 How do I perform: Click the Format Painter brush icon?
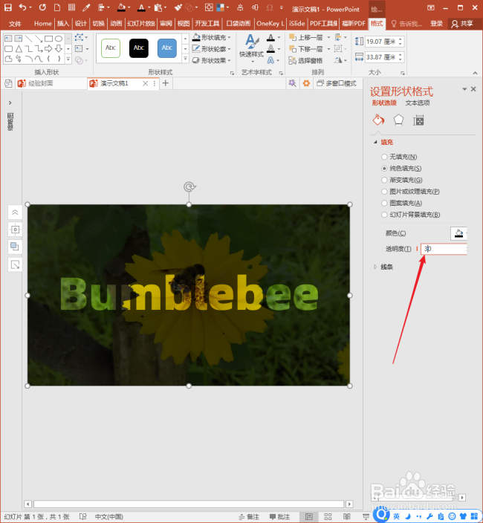coord(178,7)
